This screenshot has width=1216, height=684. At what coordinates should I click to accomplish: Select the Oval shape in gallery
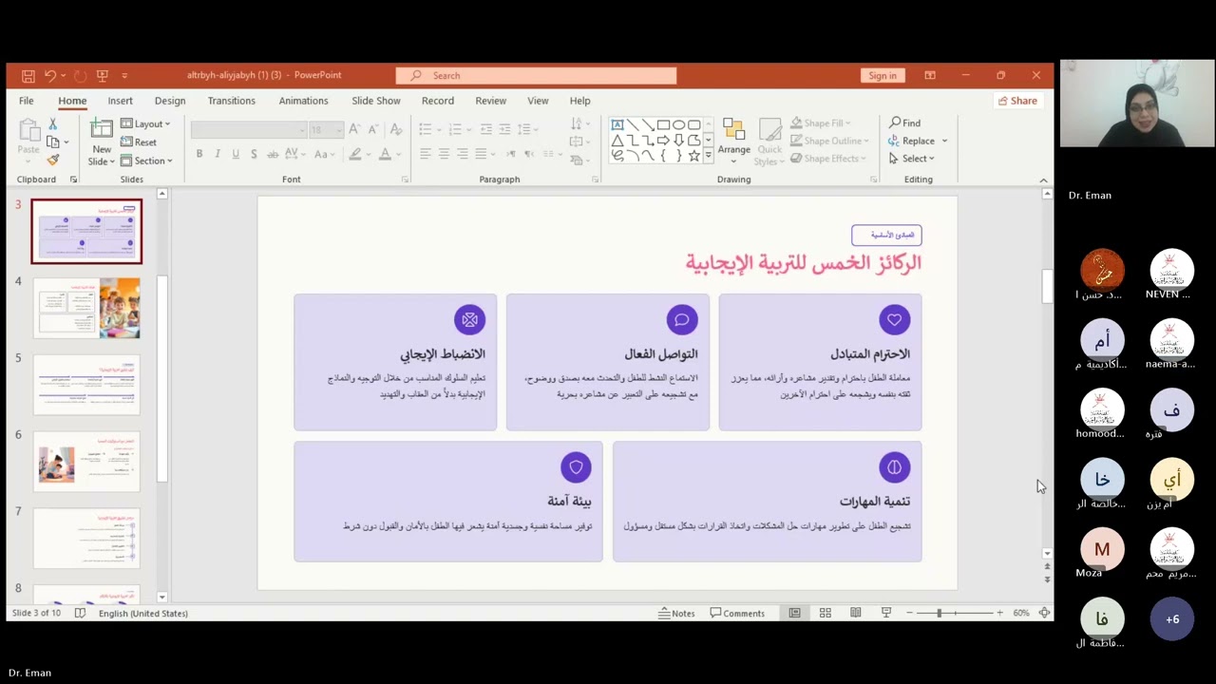point(678,124)
